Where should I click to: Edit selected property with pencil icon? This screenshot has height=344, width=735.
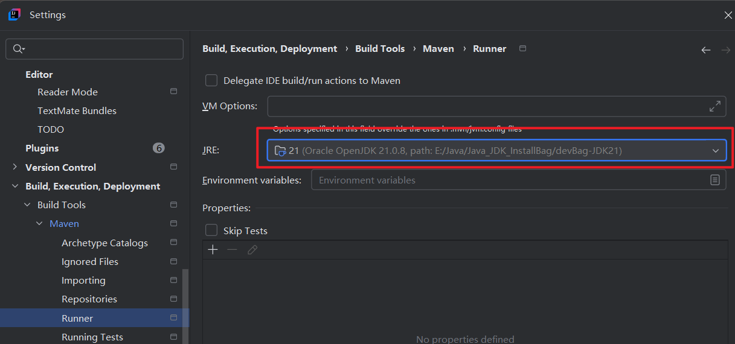(252, 250)
